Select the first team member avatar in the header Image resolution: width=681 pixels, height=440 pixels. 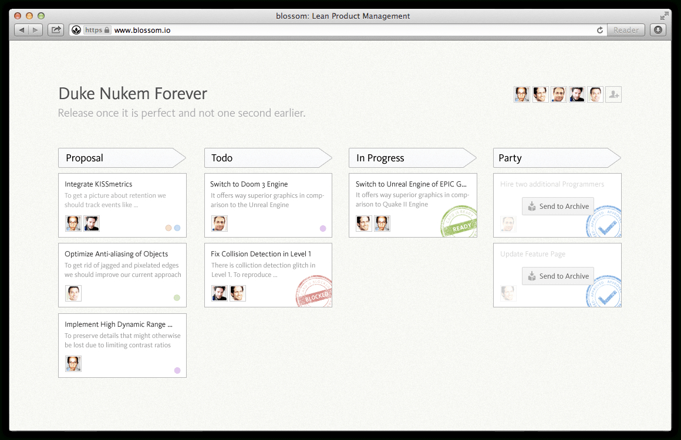point(521,94)
